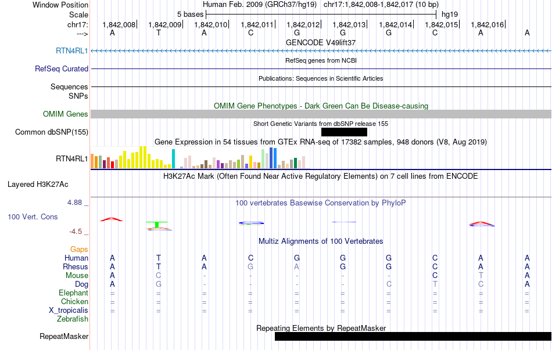Click the RefSeq Curated track label
The width and height of the screenshot is (552, 350).
[62, 68]
